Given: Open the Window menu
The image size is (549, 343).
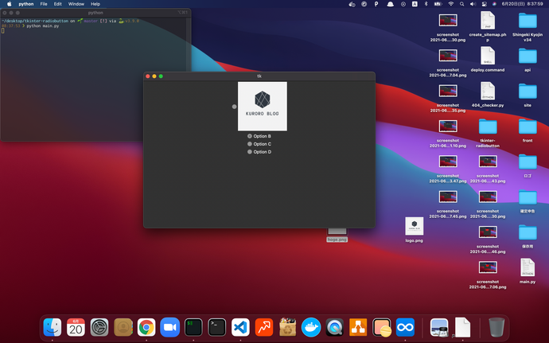Looking at the screenshot, I should pos(76,4).
